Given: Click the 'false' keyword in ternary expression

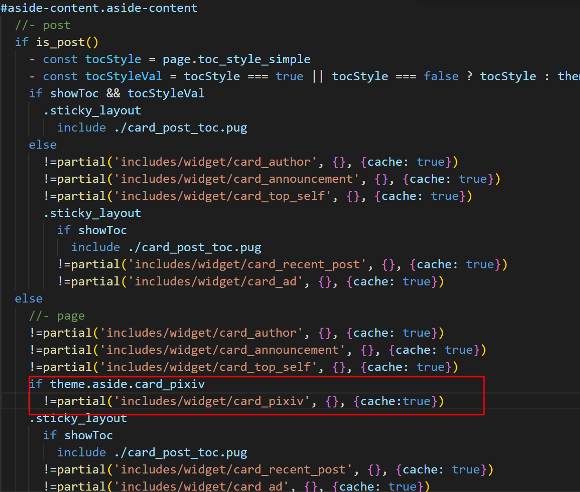Looking at the screenshot, I should pos(441,76).
